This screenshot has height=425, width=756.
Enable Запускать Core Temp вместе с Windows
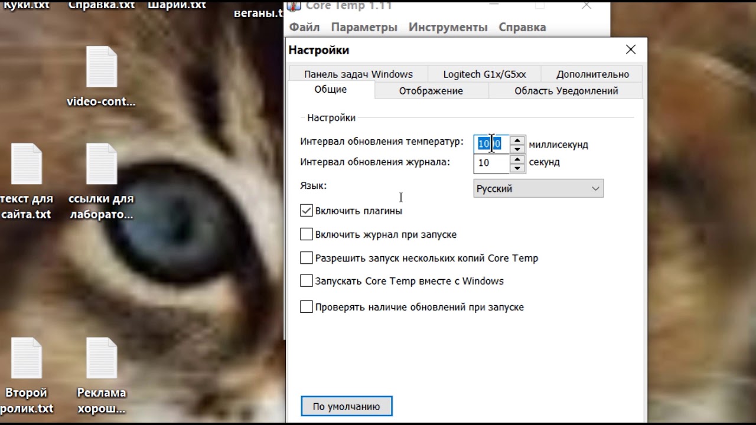click(306, 281)
